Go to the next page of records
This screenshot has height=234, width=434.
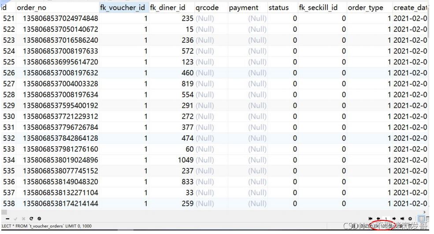point(394,219)
